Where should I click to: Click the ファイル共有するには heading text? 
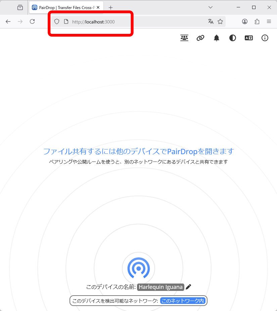[x=139, y=151]
